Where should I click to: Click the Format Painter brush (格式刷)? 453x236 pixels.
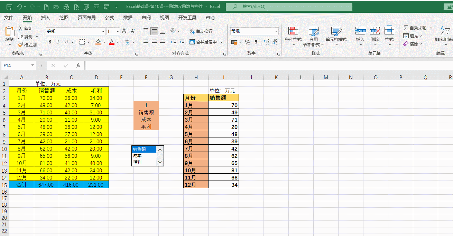pos(27,45)
